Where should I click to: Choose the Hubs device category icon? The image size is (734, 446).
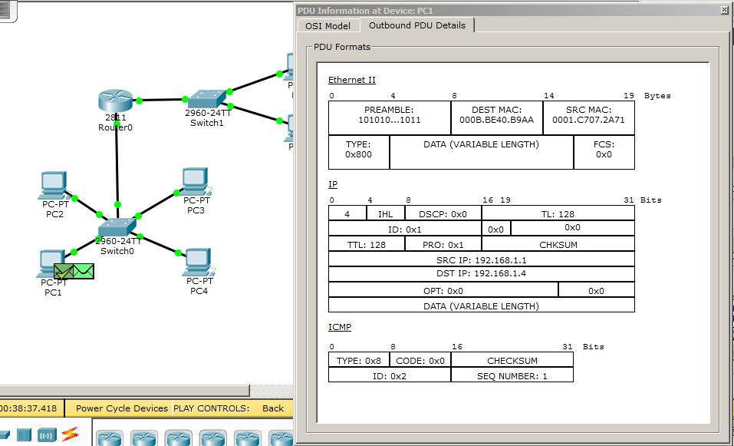pos(24,434)
